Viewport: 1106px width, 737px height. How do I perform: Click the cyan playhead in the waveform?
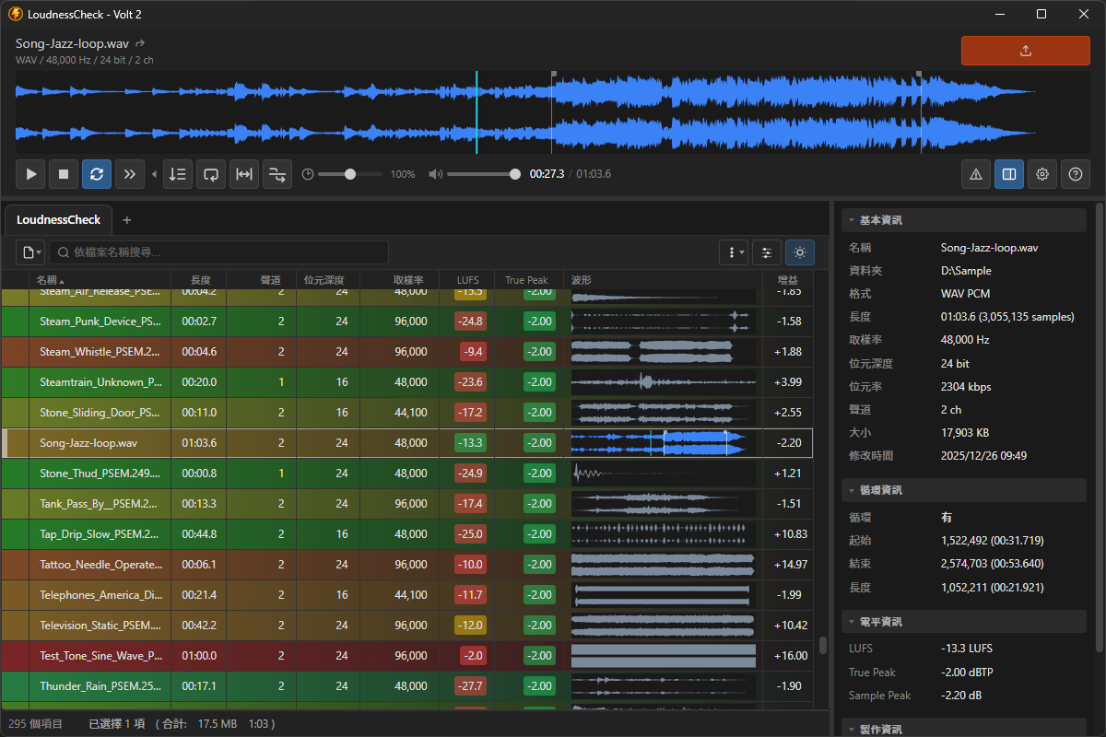[477, 112]
